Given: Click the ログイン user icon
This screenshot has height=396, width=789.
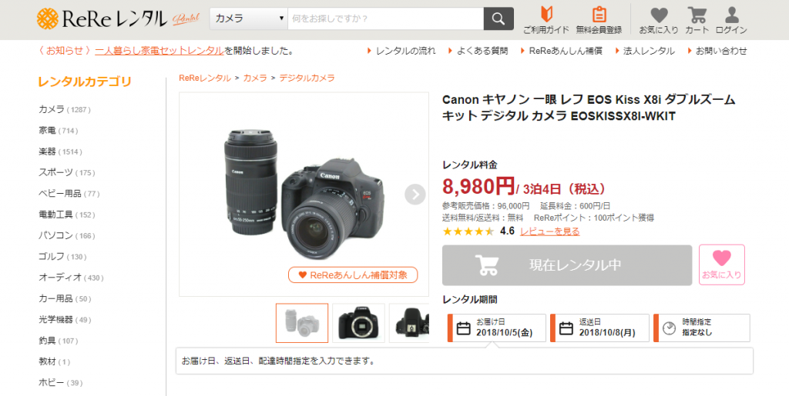Looking at the screenshot, I should [731, 20].
